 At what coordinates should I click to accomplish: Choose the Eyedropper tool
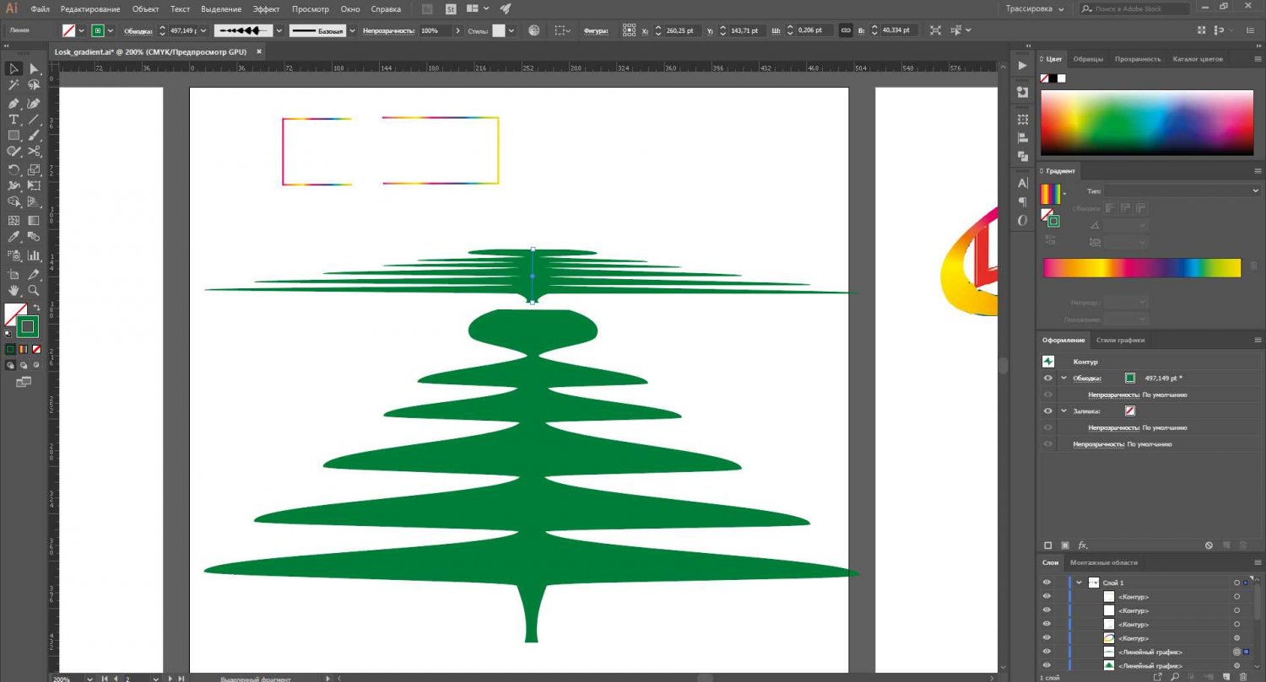click(x=14, y=237)
